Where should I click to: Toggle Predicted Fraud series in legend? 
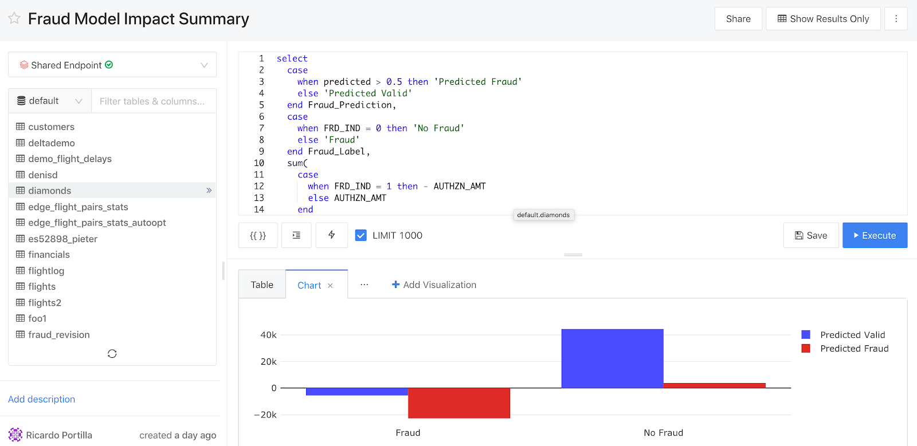pyautogui.click(x=853, y=349)
